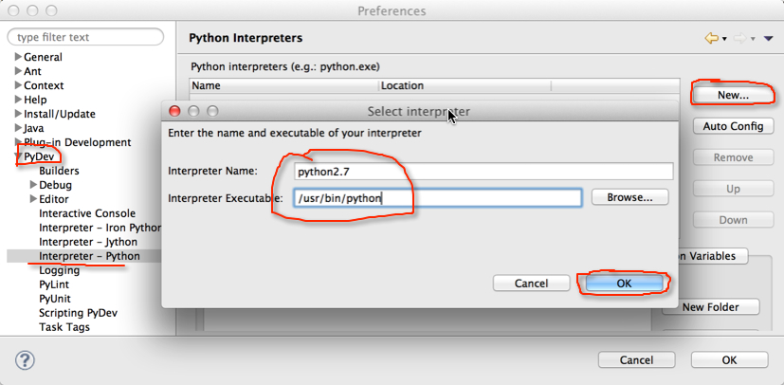The image size is (784, 385).
Task: Click the help question mark icon
Action: pos(25,359)
